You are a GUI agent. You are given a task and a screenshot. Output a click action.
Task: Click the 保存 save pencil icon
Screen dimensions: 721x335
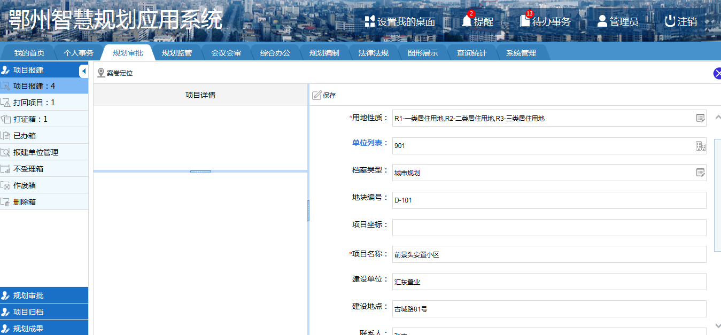[317, 95]
